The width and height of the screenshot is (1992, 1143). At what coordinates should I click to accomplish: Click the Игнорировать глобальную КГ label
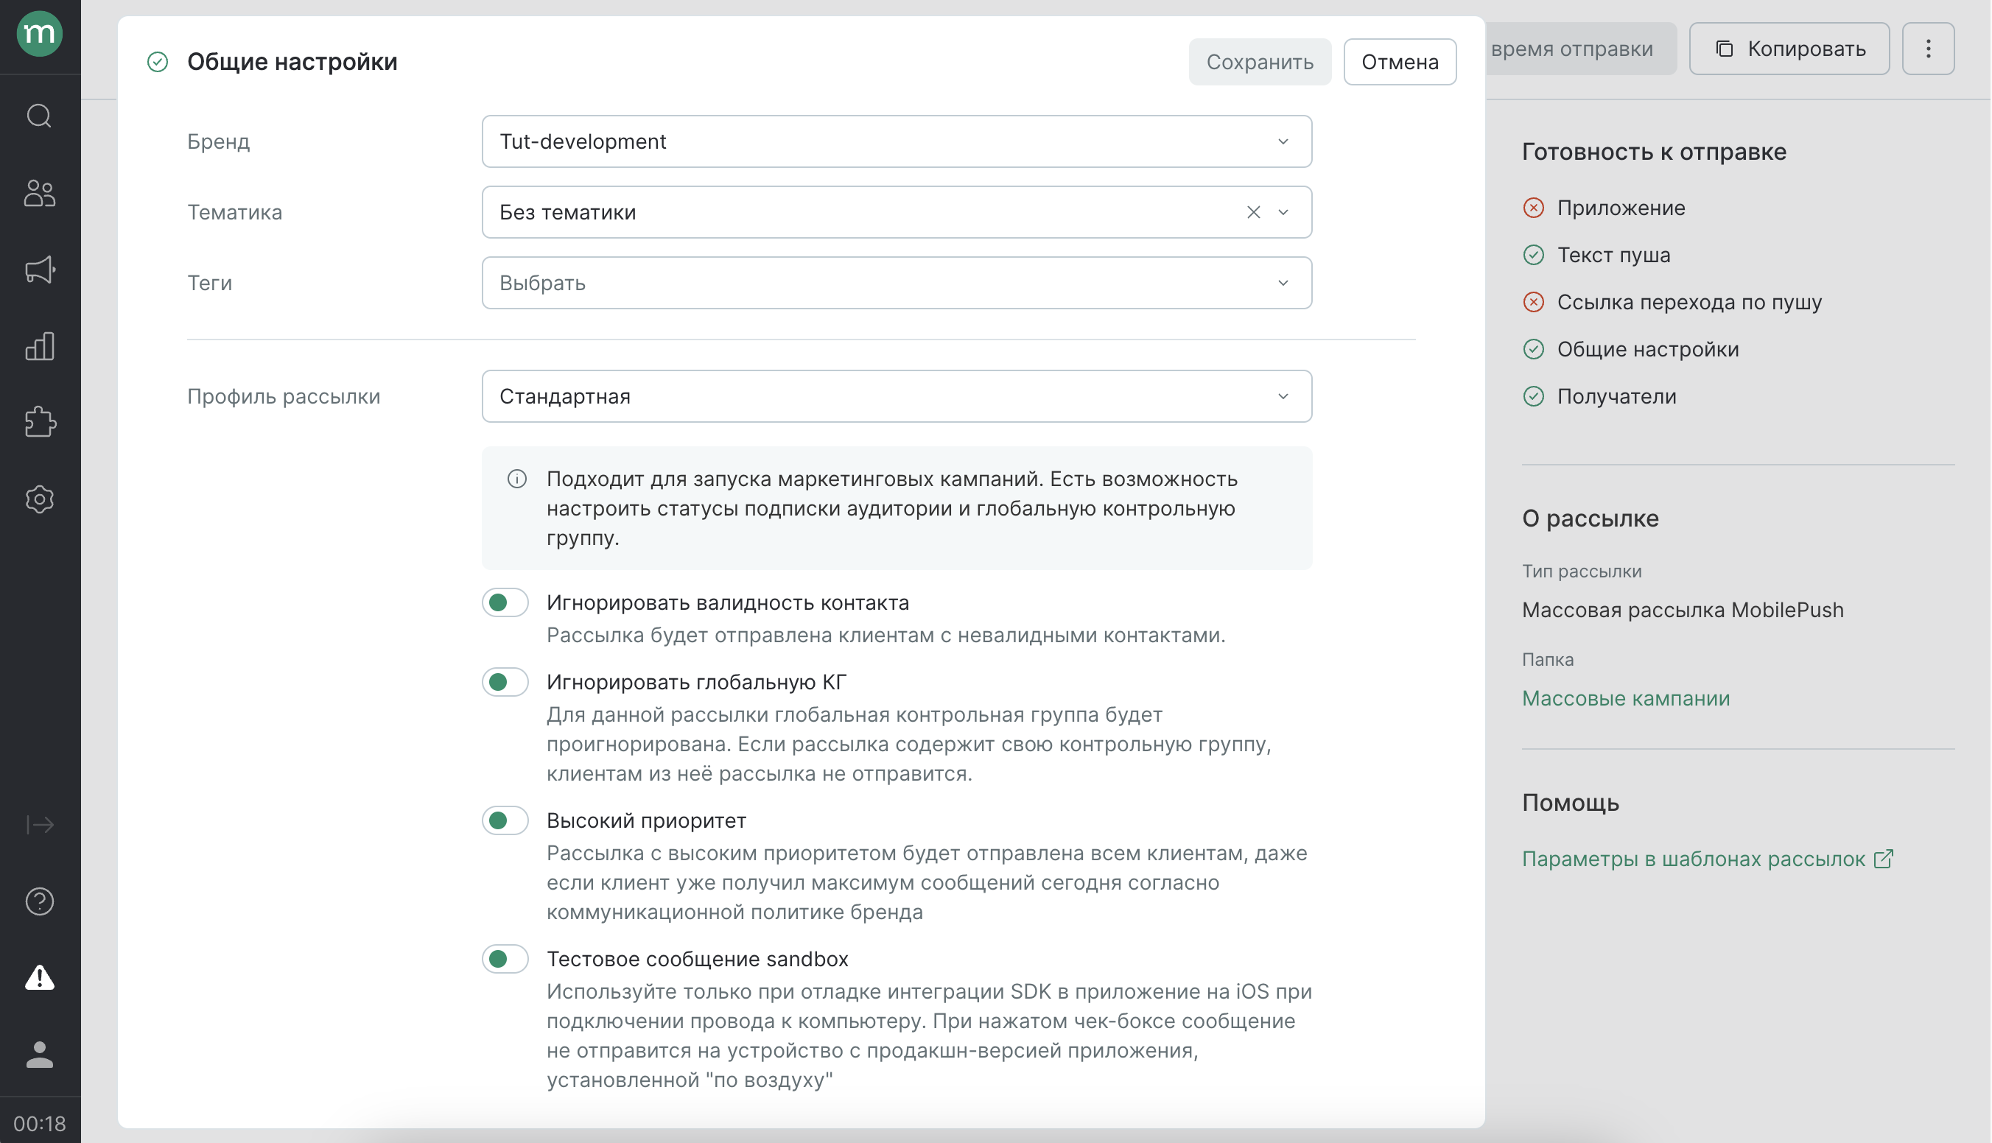click(x=696, y=682)
